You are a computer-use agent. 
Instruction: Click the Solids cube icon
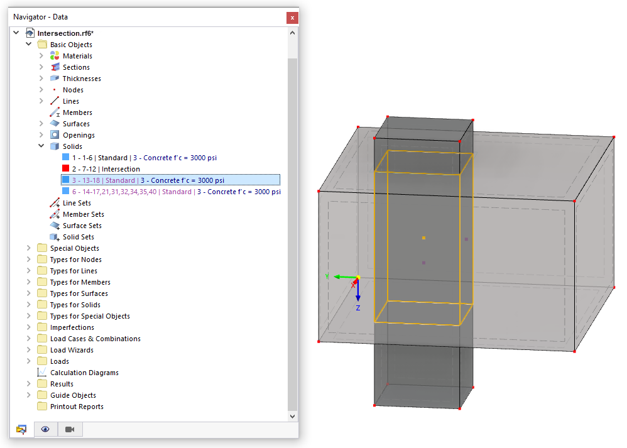55,146
